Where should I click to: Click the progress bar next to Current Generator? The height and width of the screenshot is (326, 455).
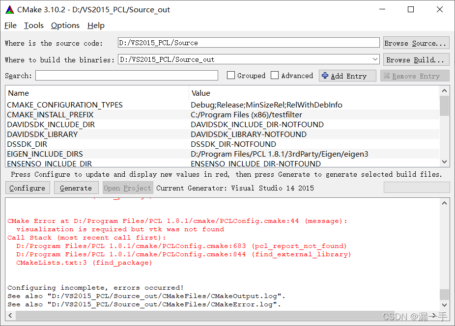coord(417,188)
